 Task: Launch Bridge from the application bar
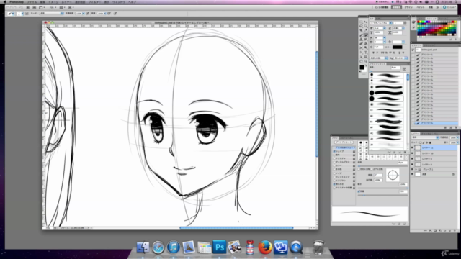(28, 7)
